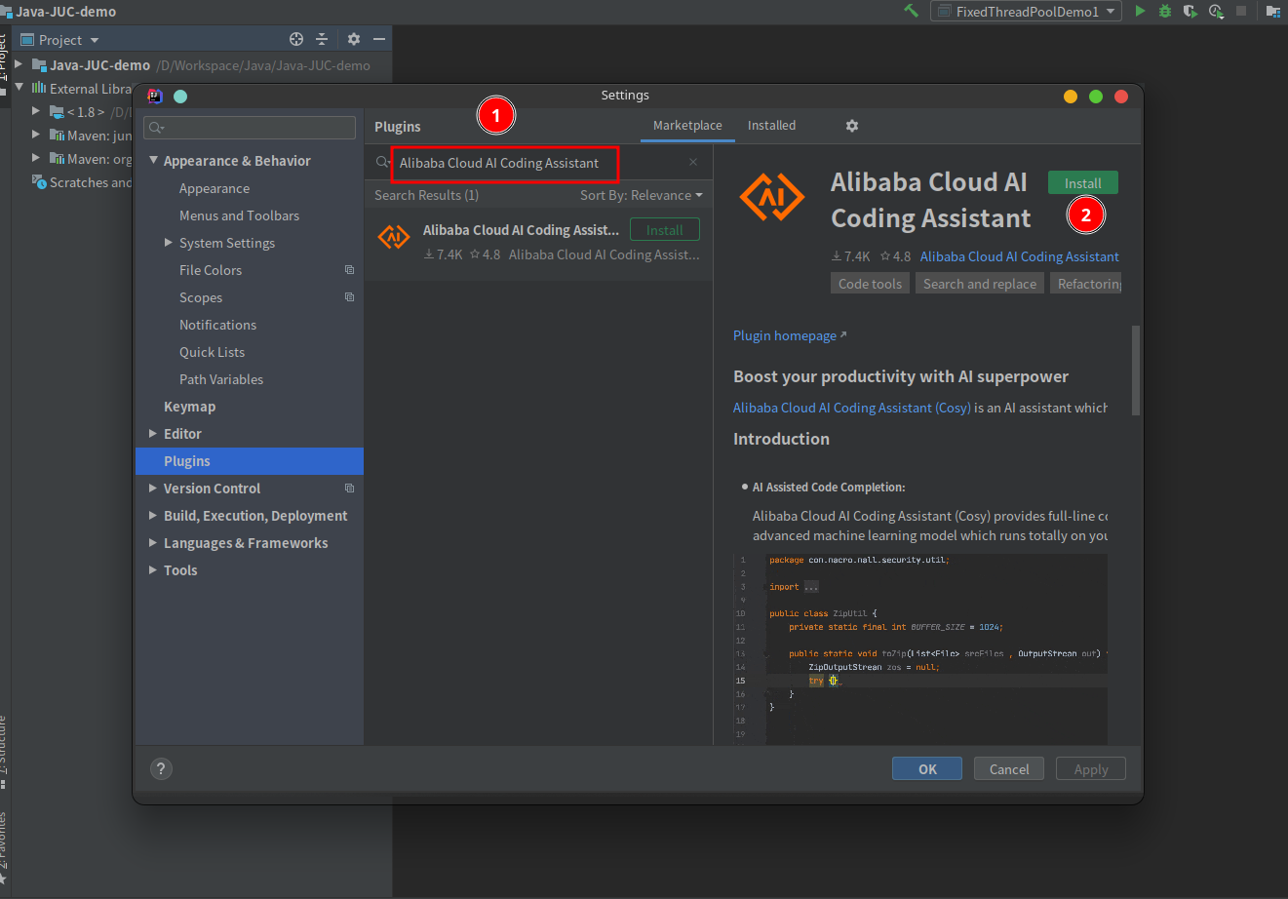Open File Colors settings page
The width and height of the screenshot is (1288, 899).
tap(211, 270)
